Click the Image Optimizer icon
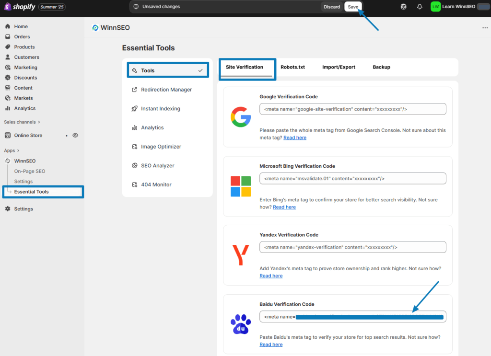This screenshot has width=491, height=356. pyautogui.click(x=135, y=147)
